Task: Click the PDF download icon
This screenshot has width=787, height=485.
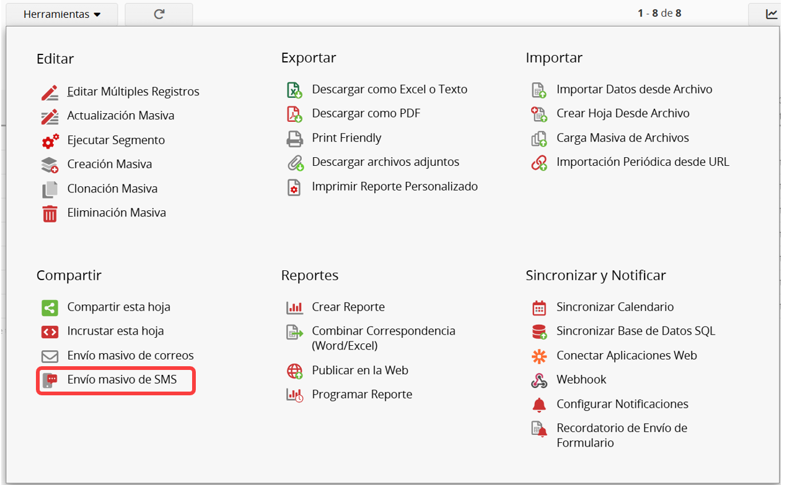Action: (294, 114)
